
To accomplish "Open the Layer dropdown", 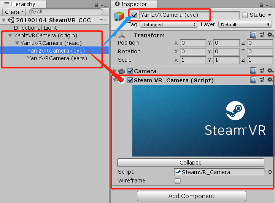I will coord(245,25).
